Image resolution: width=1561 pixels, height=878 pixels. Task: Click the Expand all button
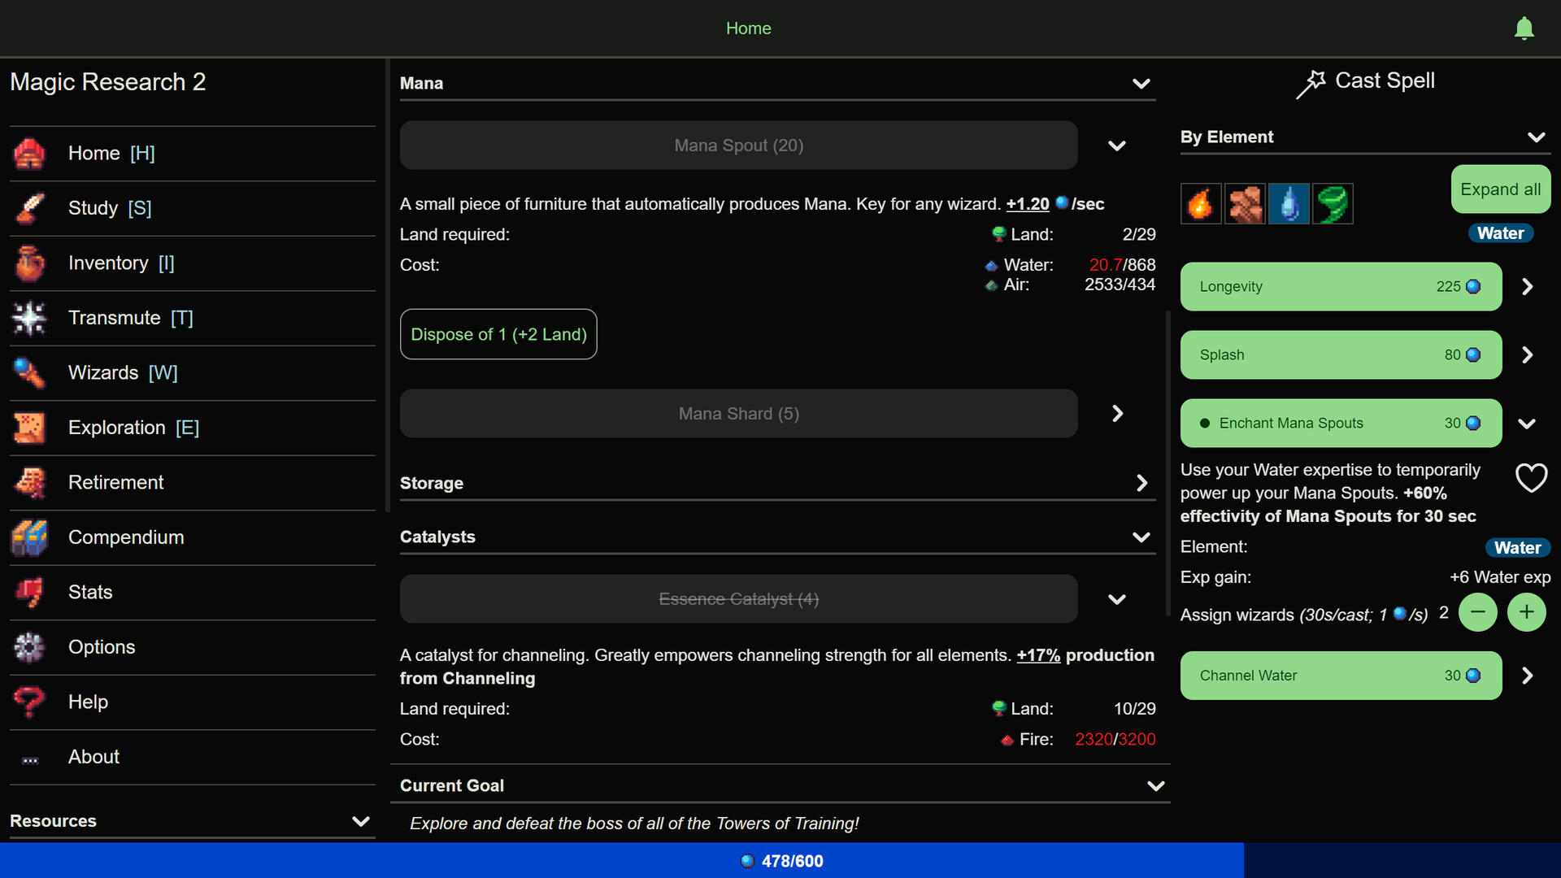[x=1500, y=189]
